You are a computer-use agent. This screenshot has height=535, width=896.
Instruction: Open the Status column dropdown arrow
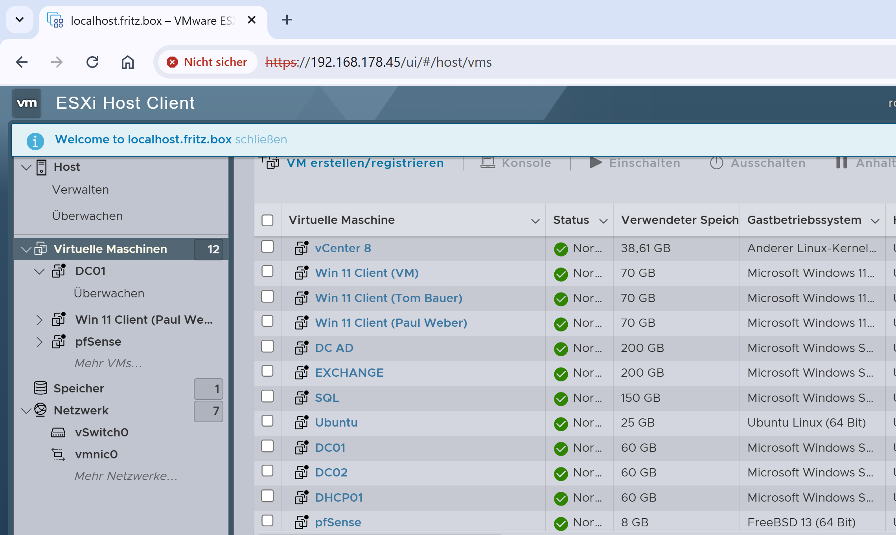[x=603, y=221]
